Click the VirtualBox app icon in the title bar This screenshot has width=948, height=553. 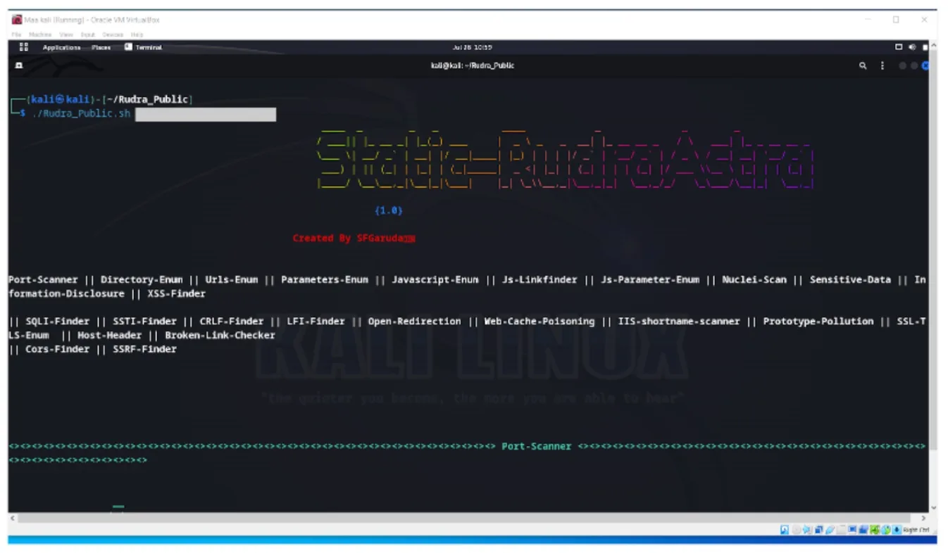(17, 20)
